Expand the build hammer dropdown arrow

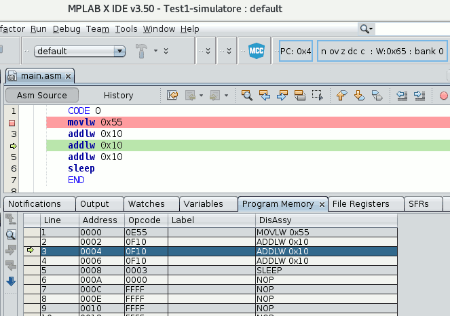point(156,51)
